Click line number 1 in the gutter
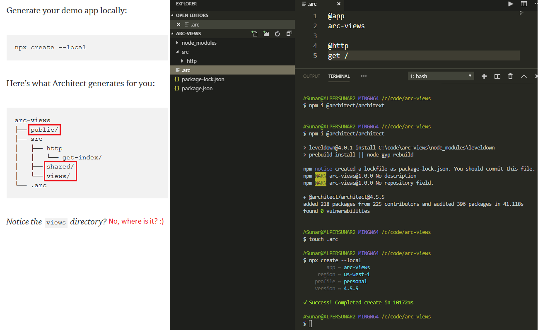538x330 pixels. coord(315,16)
